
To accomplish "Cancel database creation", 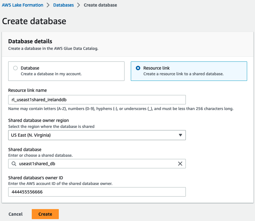I will (x=16, y=214).
